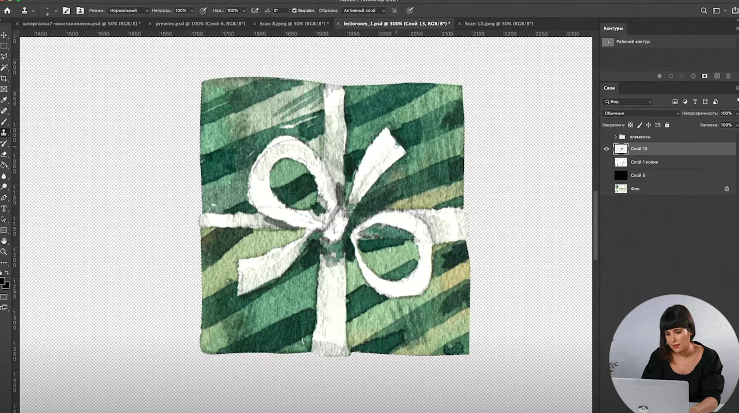Select the Clone Stamp tool
The image size is (739, 413).
(4, 132)
